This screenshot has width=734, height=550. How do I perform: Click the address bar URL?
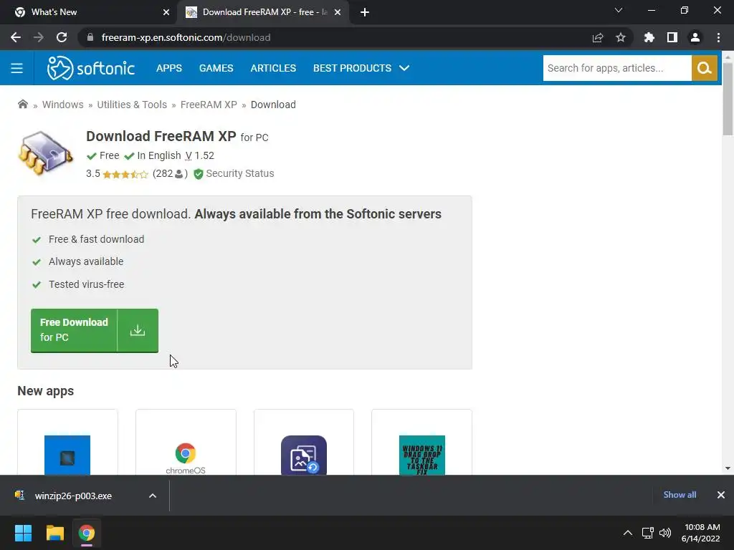coord(186,37)
